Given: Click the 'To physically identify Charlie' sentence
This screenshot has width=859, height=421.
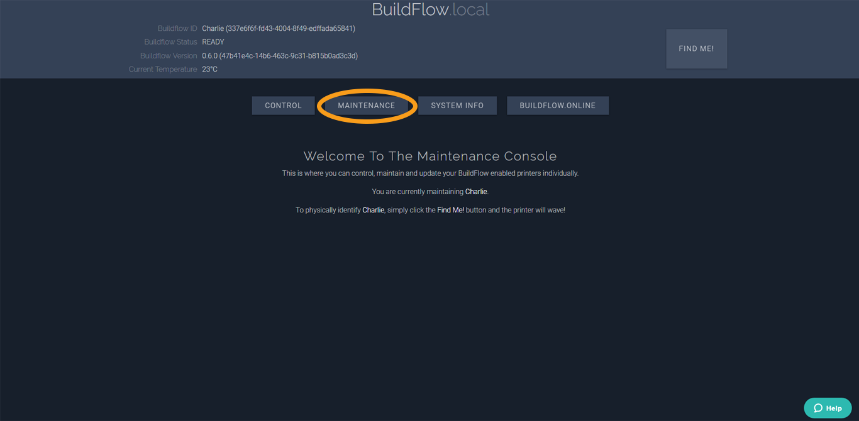Looking at the screenshot, I should [x=430, y=210].
